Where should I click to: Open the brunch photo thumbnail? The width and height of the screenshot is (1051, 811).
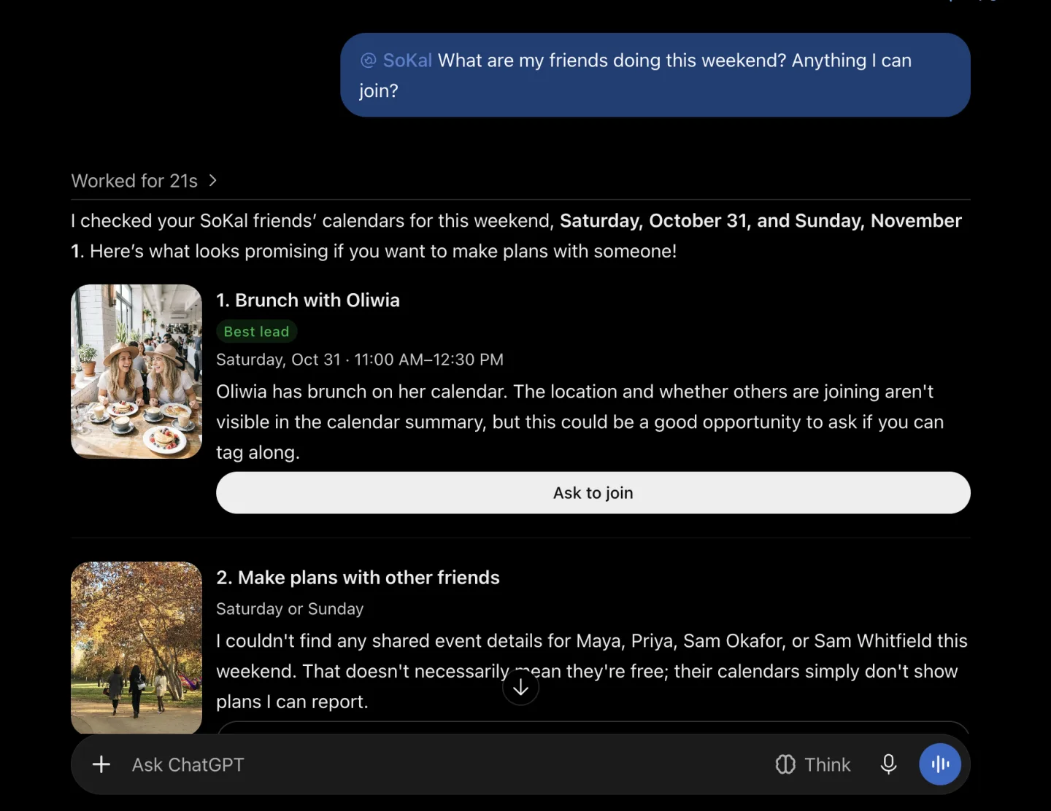(136, 371)
